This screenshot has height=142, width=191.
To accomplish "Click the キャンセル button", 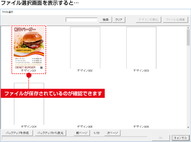I will point(180,138).
